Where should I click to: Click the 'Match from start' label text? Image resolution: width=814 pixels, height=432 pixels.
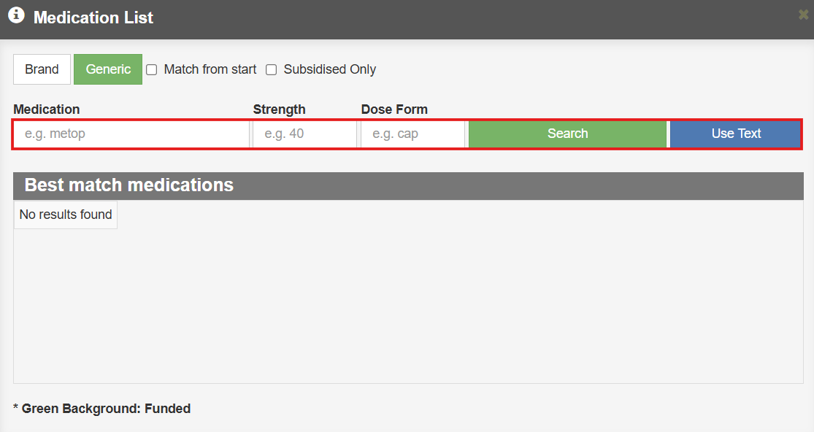[x=210, y=69]
